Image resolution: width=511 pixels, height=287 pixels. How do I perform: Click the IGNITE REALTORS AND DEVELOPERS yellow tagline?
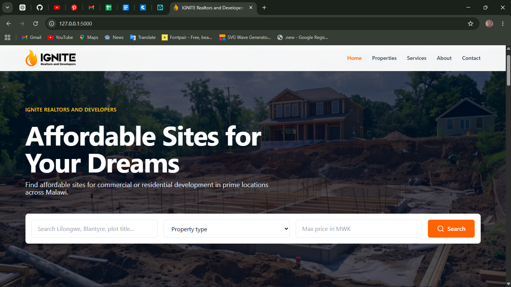tap(71, 110)
